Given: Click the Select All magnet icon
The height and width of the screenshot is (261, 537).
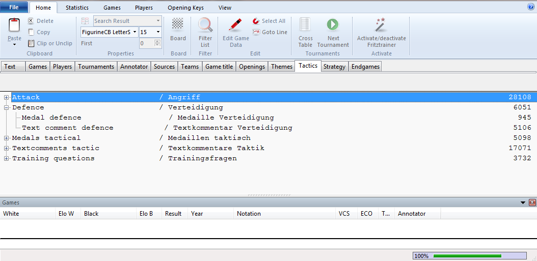Looking at the screenshot, I should tap(256, 21).
